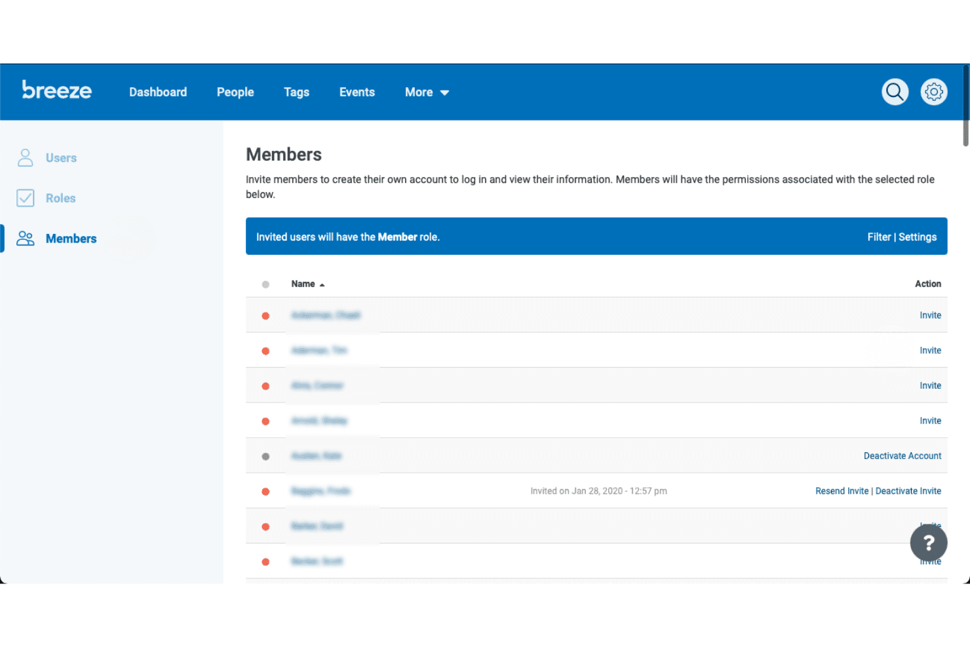Click the Resend Invite link
The width and height of the screenshot is (970, 647).
(842, 491)
